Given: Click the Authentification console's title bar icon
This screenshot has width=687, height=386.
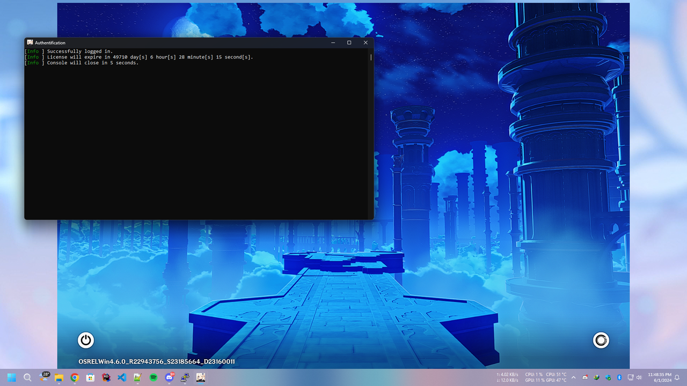Looking at the screenshot, I should pos(30,42).
